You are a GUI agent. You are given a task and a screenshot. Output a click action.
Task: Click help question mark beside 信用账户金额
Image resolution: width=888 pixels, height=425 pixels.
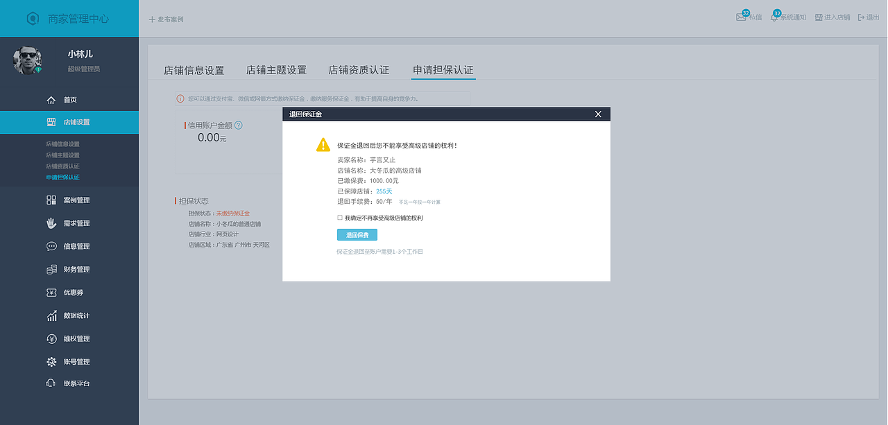(239, 125)
